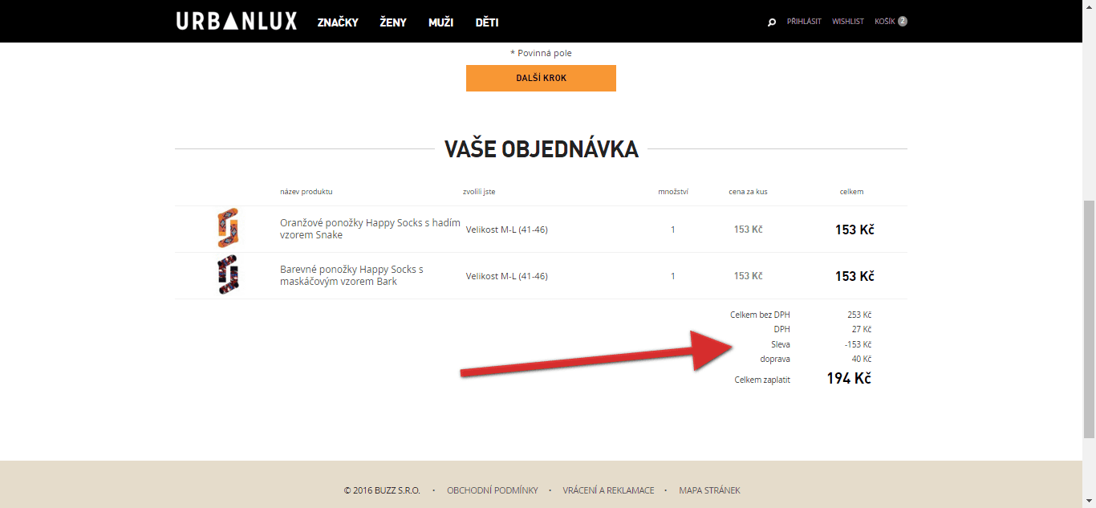Select the Bark socks unit price 153 Kč
1096x508 pixels.
(748, 276)
